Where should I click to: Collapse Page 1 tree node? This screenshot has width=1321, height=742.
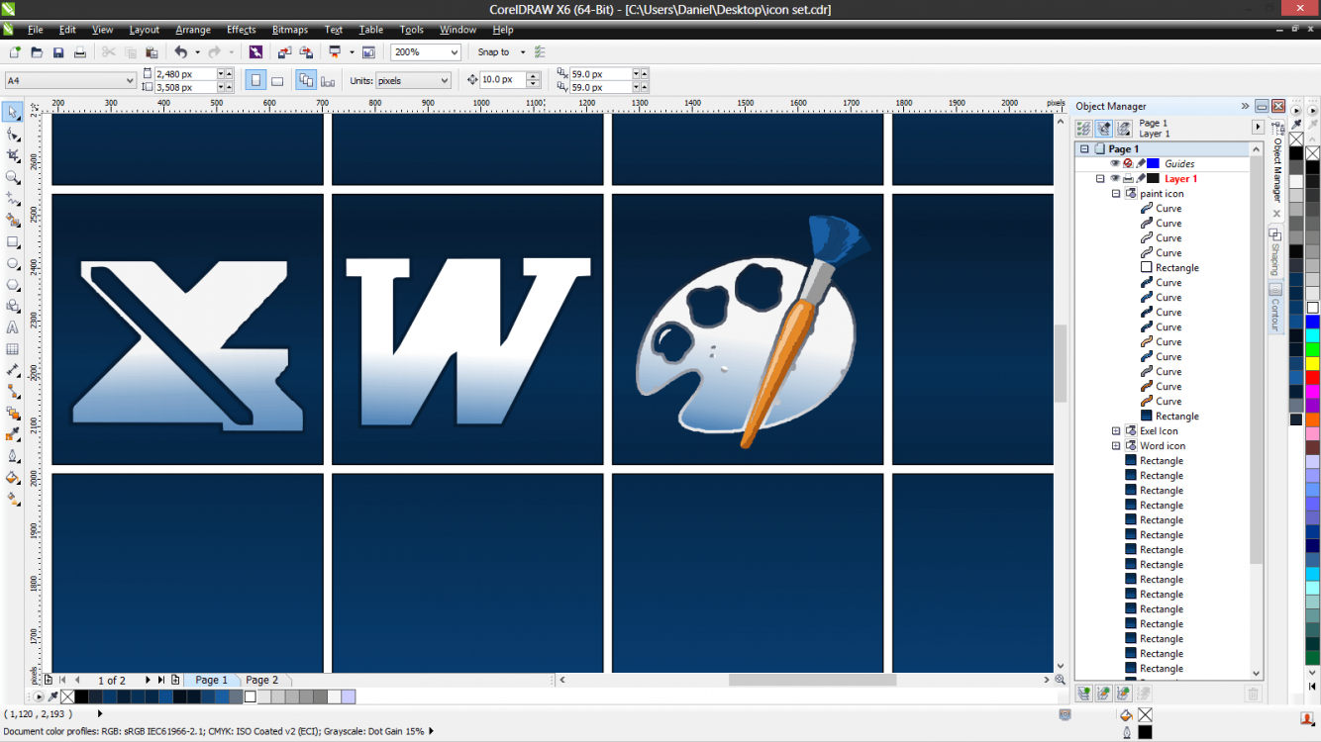point(1084,149)
